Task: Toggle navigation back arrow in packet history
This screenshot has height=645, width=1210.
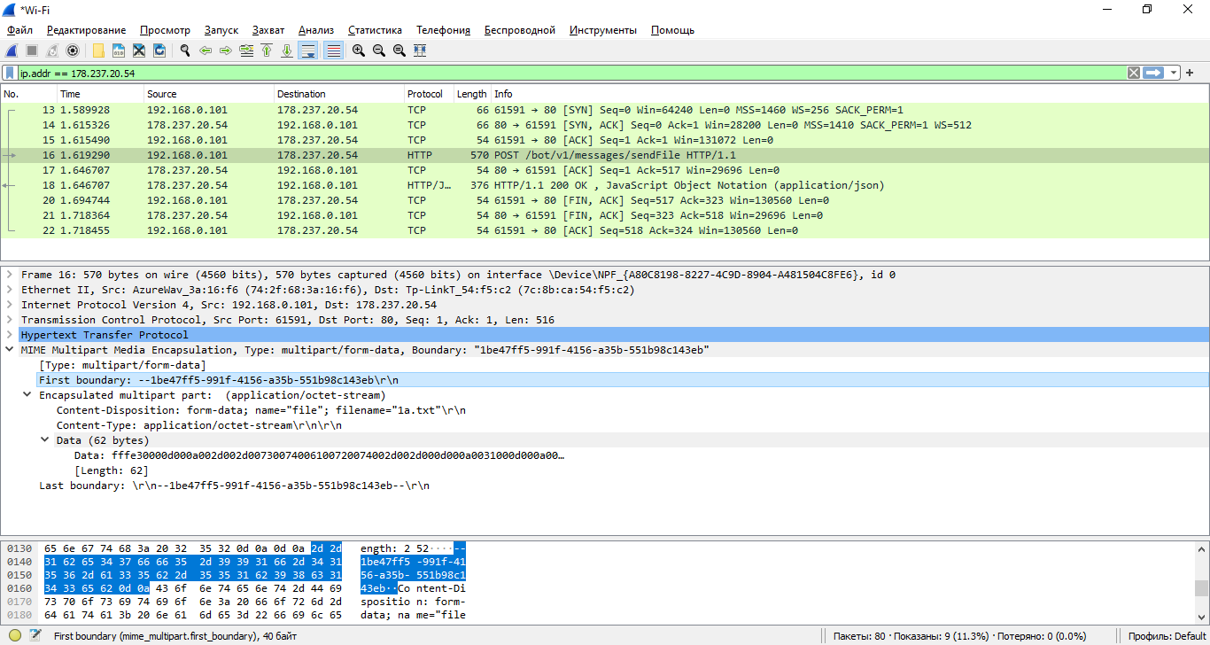Action: coord(206,51)
